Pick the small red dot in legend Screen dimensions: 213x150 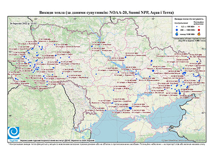(199, 26)
